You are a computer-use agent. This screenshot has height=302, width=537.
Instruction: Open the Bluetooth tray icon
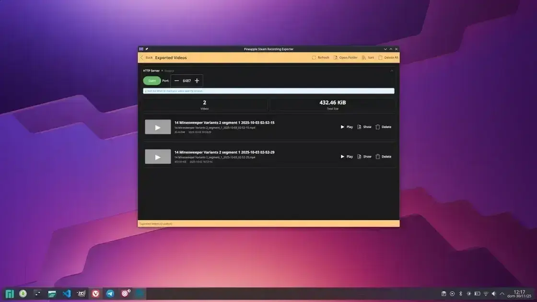[x=461, y=294]
